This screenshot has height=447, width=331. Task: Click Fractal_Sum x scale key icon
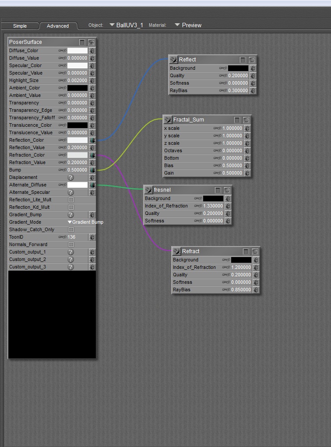point(218,128)
